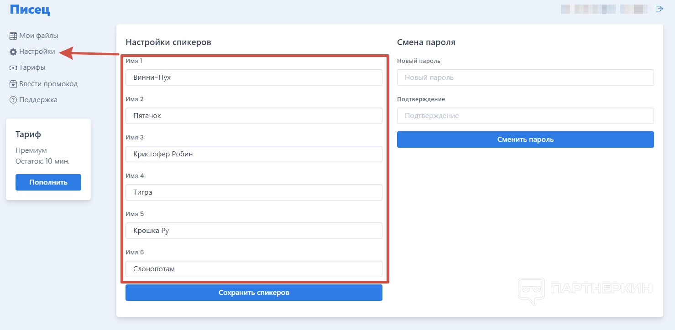Viewport: 675px width, 330px height.
Task: Click the Писец logo
Action: (x=30, y=10)
